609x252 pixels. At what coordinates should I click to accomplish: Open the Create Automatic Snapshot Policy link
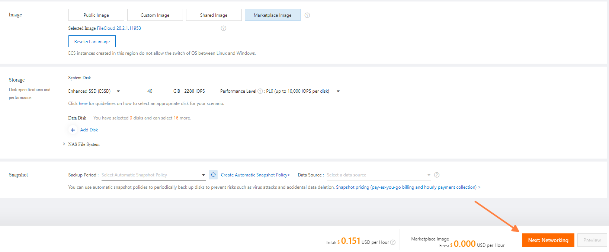[x=255, y=175]
